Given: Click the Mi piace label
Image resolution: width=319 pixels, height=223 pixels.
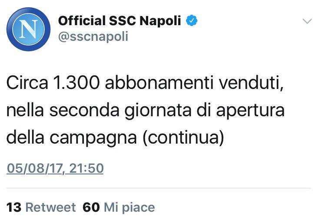Looking at the screenshot, I should click(129, 207).
